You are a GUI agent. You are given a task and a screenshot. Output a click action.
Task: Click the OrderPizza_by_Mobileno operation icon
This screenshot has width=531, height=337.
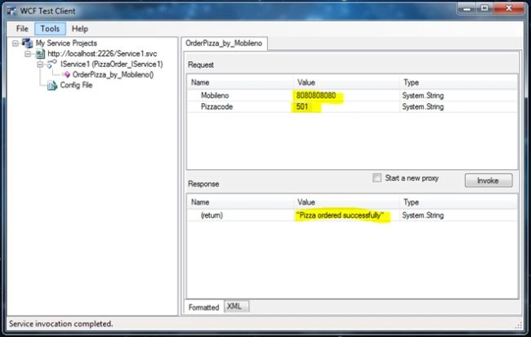coord(67,74)
